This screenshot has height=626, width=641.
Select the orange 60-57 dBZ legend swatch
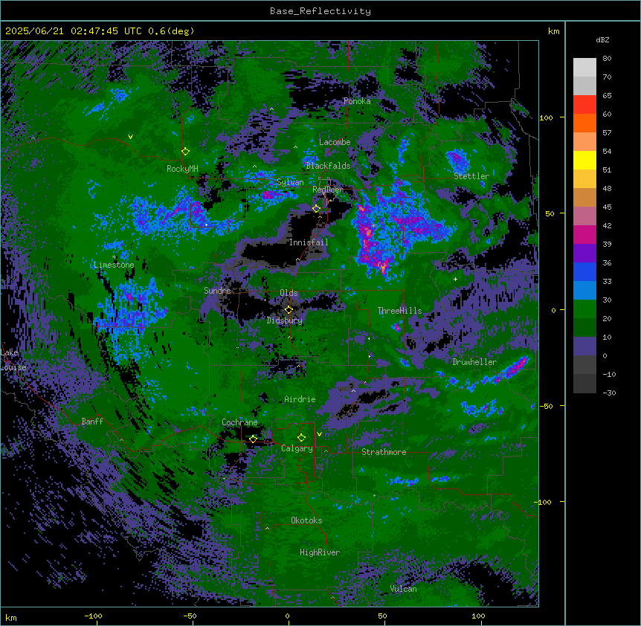point(584,123)
